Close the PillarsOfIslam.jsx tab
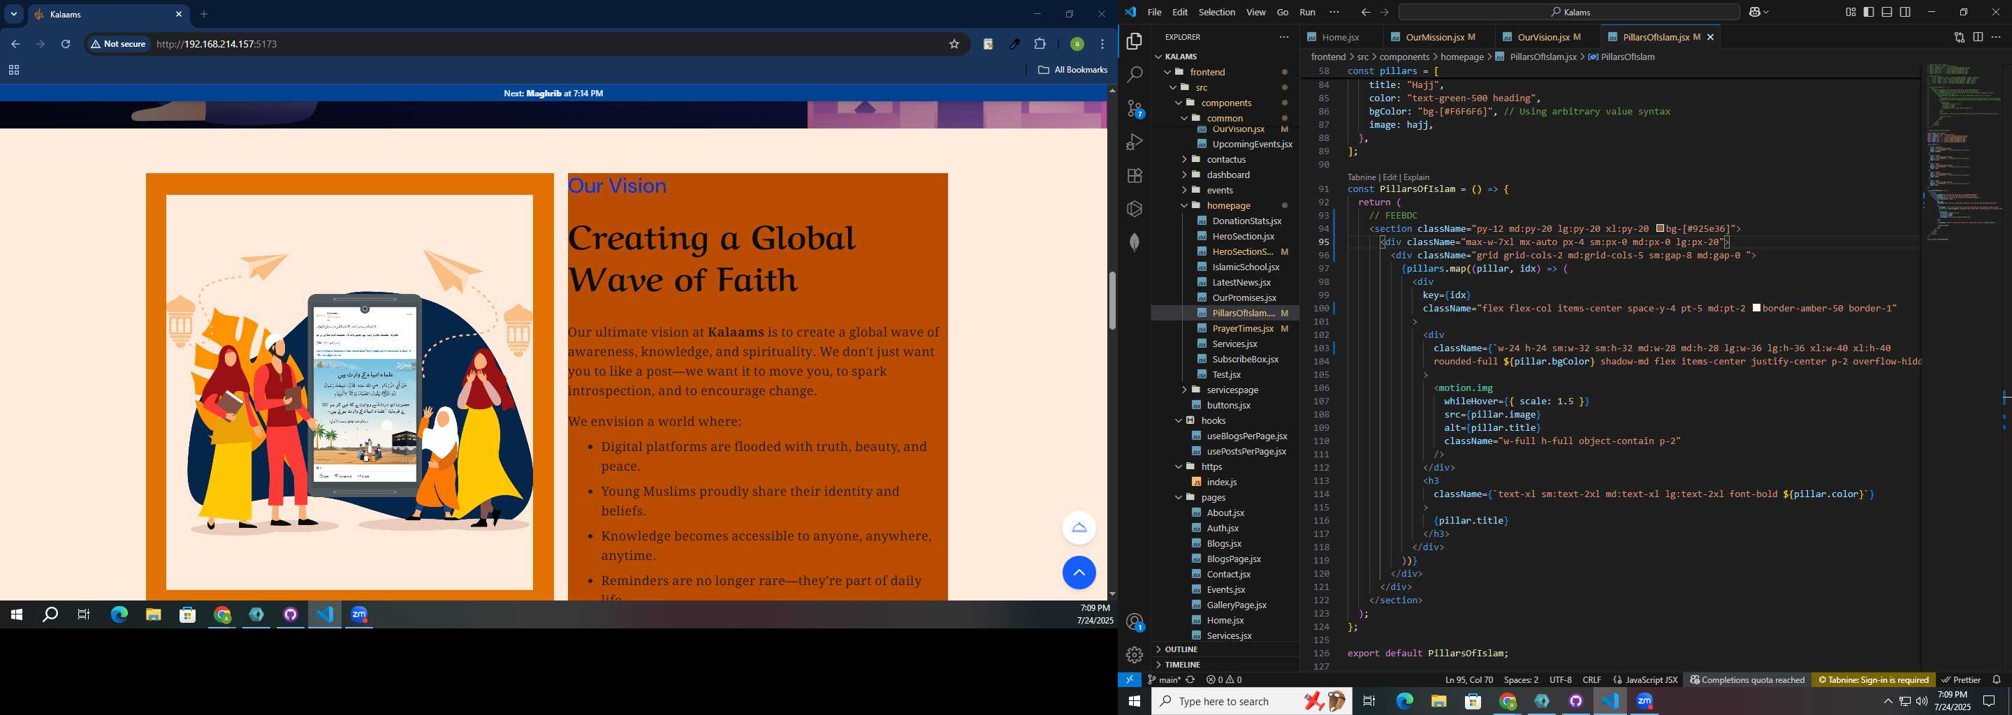2012x715 pixels. click(x=1710, y=38)
